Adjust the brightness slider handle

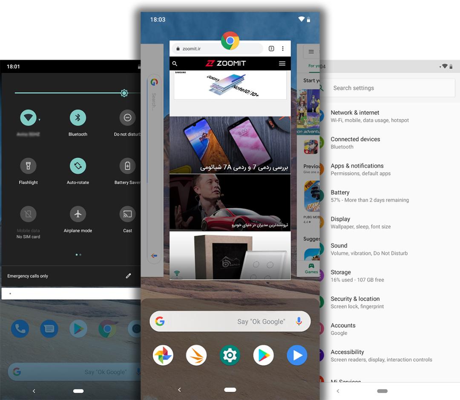[124, 93]
